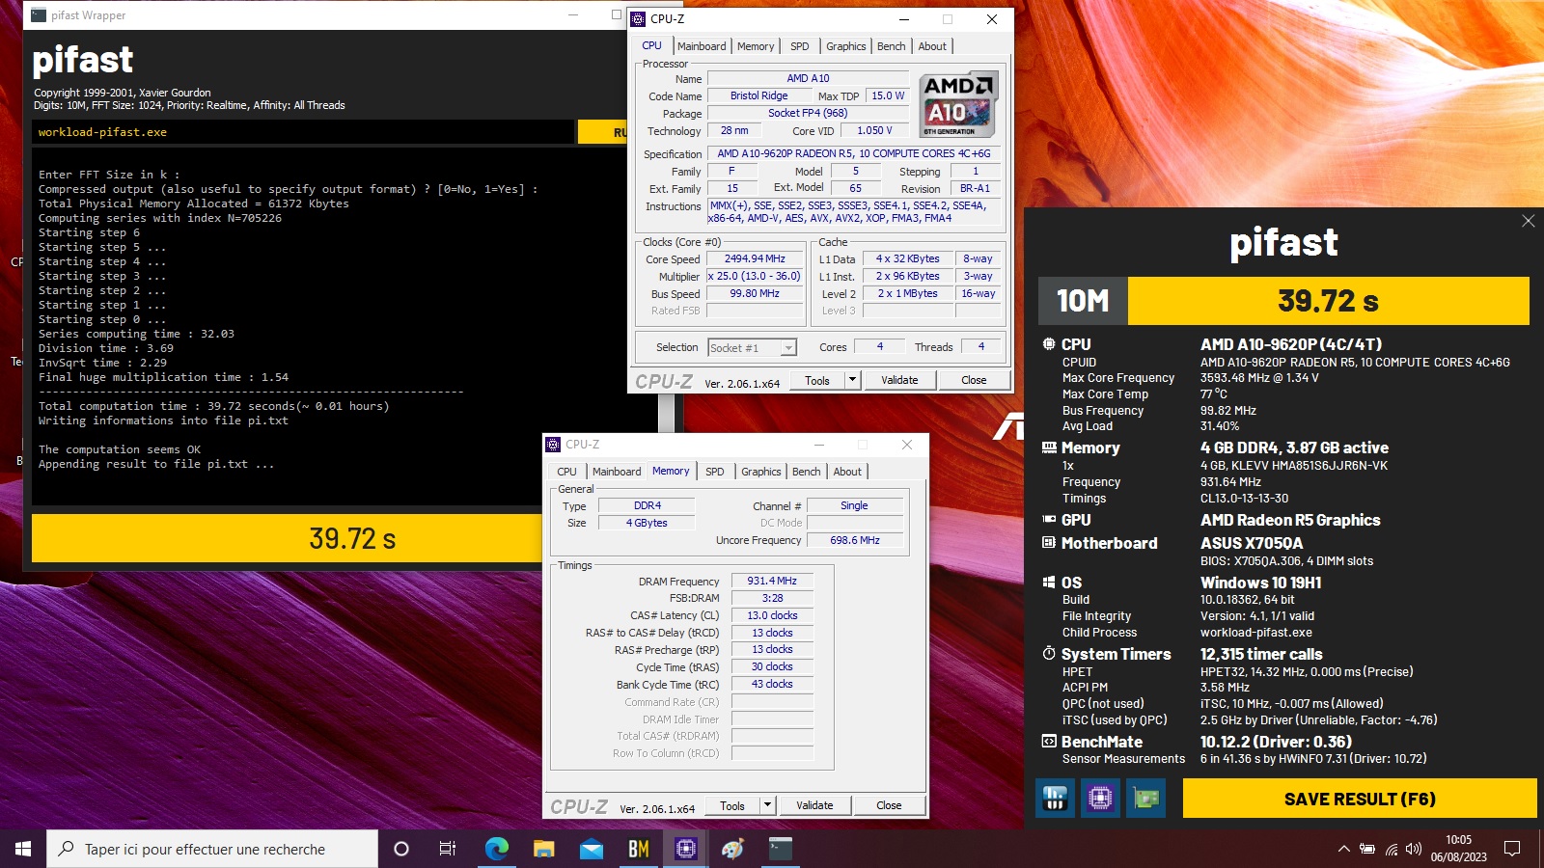Image resolution: width=1544 pixels, height=868 pixels.
Task: Open Bench tab in lower CPU-Z window
Action: click(807, 472)
